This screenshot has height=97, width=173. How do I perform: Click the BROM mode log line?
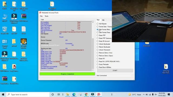pyautogui.click(x=56, y=44)
